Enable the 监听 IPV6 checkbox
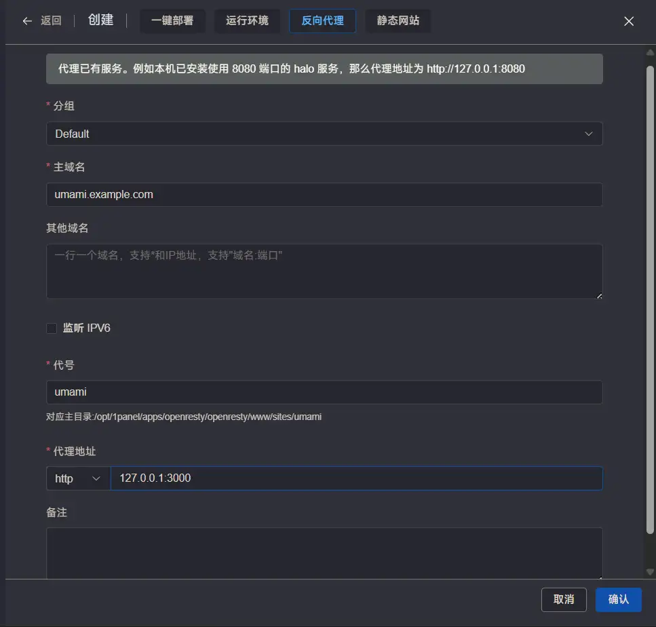656x627 pixels. [x=52, y=328]
